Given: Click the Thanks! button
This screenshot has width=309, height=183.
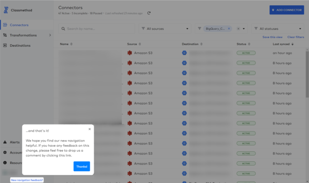Looking at the screenshot, I should (x=82, y=166).
